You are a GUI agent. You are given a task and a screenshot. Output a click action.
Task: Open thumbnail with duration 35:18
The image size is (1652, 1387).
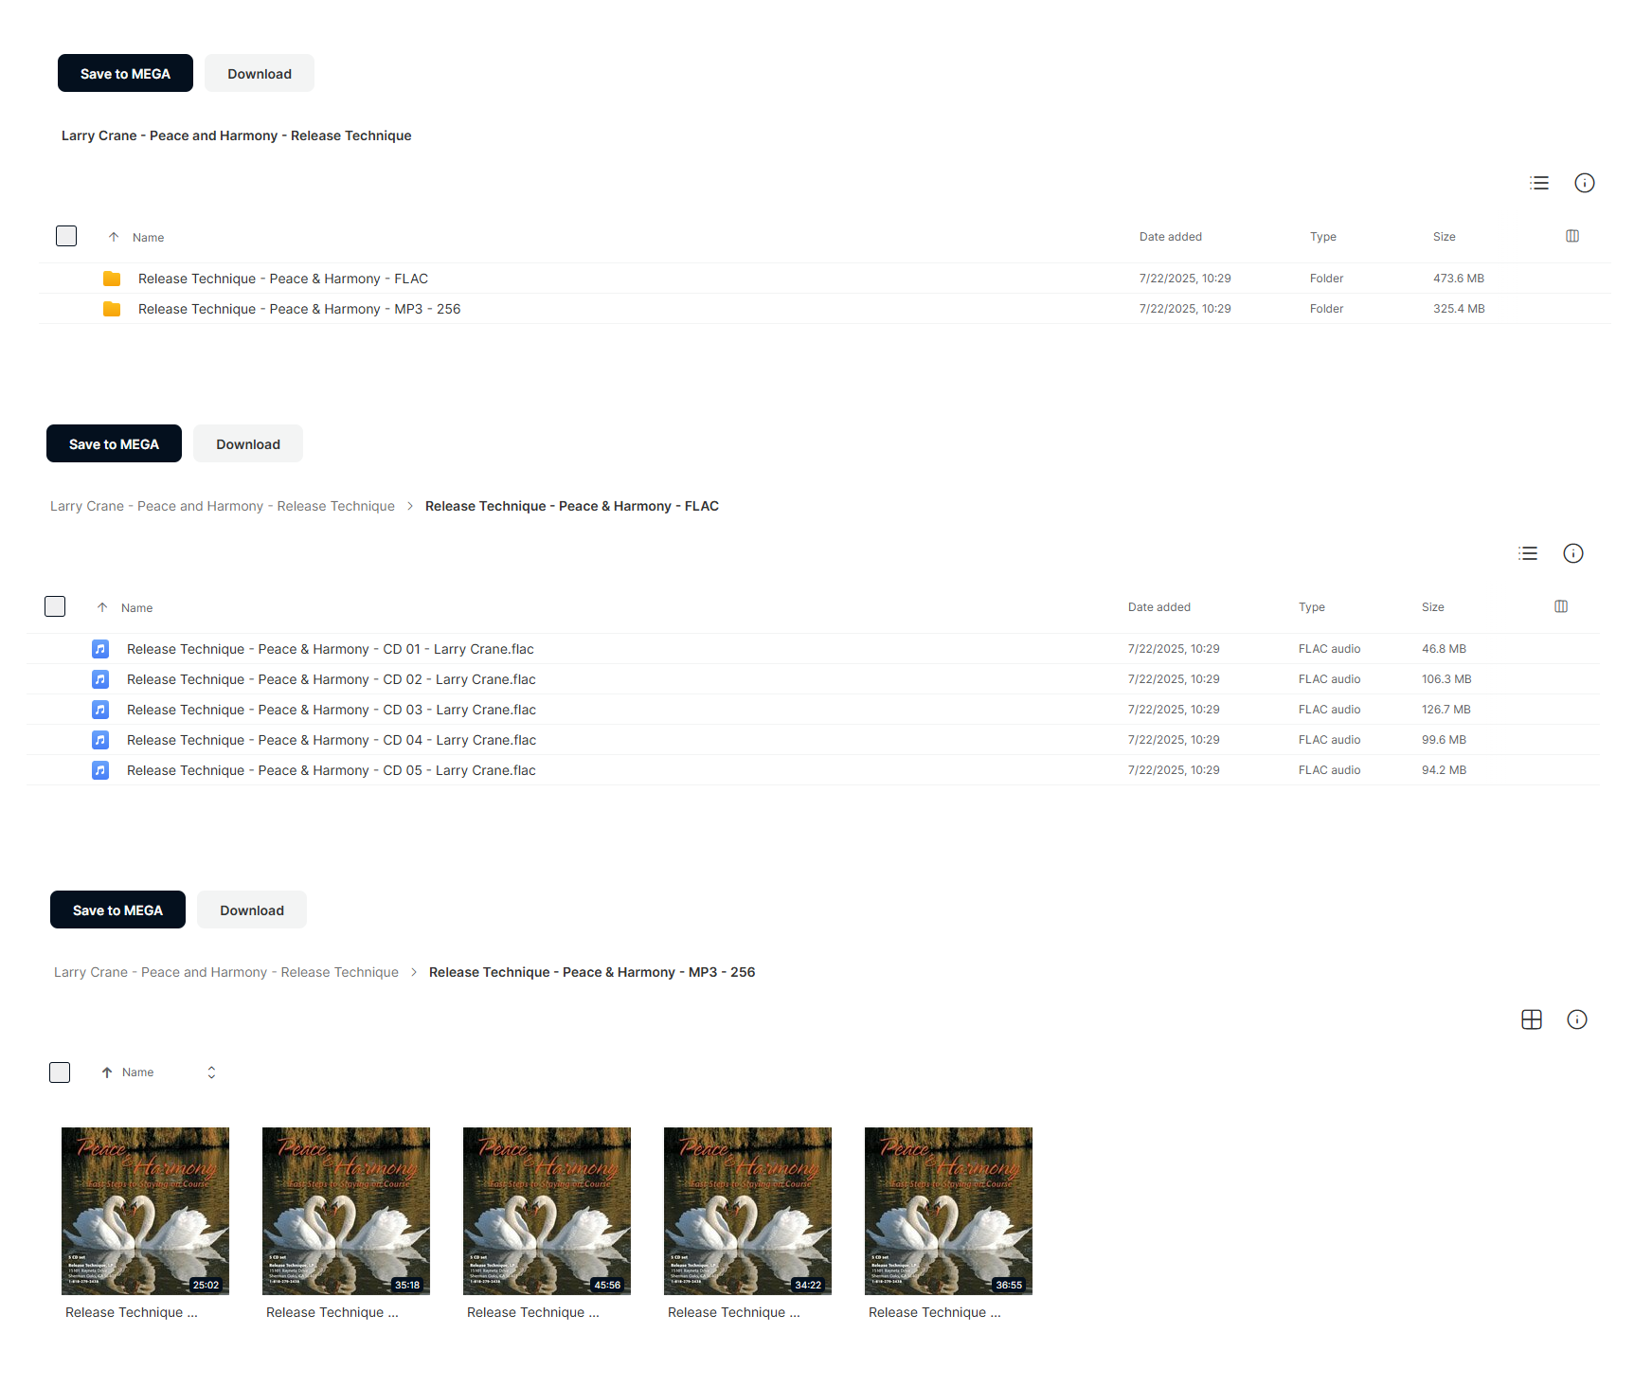346,1211
